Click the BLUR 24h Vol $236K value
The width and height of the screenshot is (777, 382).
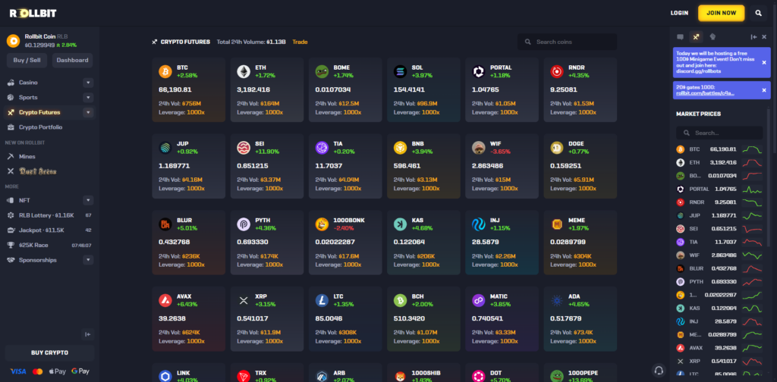(x=192, y=256)
